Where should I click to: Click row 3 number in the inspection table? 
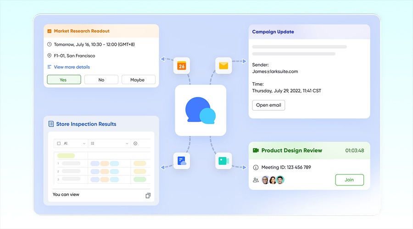coord(58,180)
